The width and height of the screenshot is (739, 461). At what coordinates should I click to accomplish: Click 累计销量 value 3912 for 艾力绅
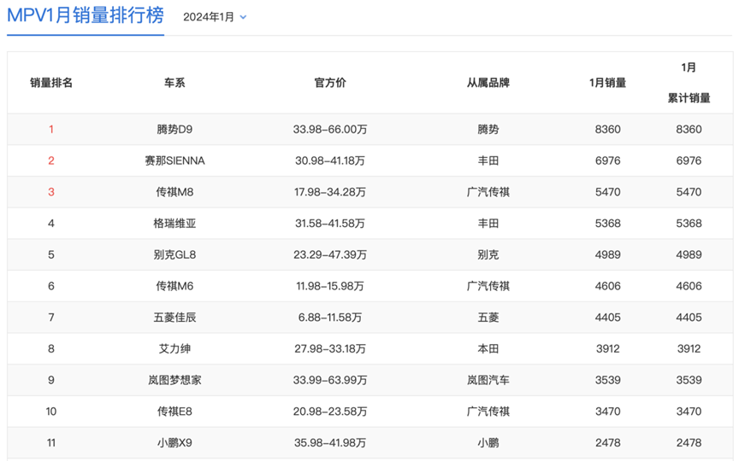pyautogui.click(x=689, y=349)
